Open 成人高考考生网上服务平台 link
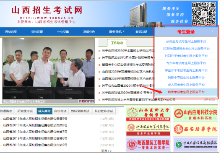221x153 pixels. pos(186,85)
